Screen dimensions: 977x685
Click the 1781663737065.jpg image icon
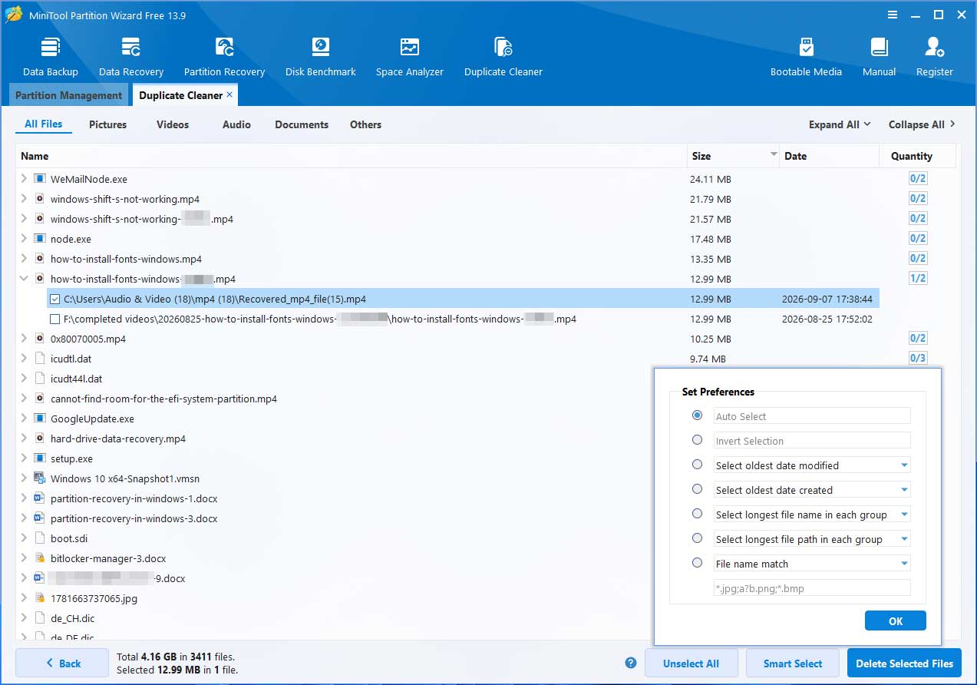(40, 598)
